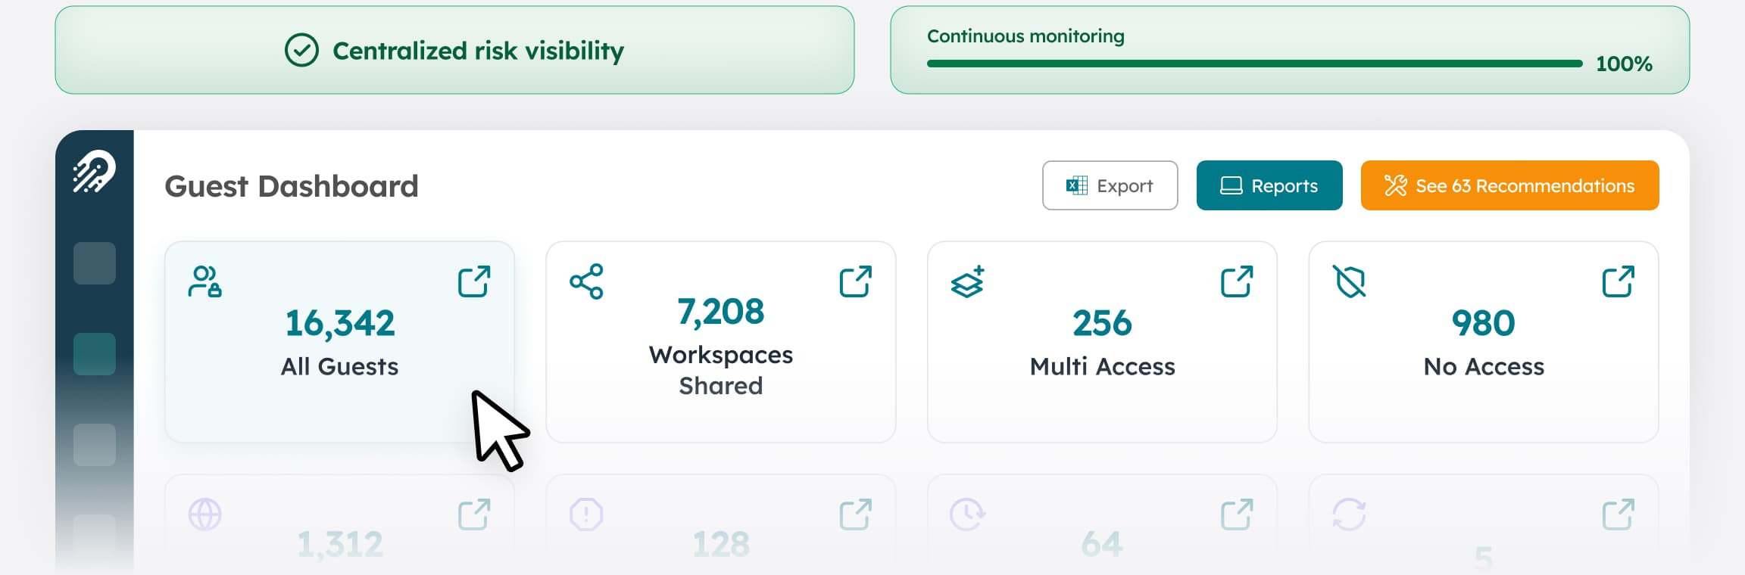This screenshot has width=1745, height=575.
Task: Open the Multi Access external link icon
Action: click(1237, 281)
